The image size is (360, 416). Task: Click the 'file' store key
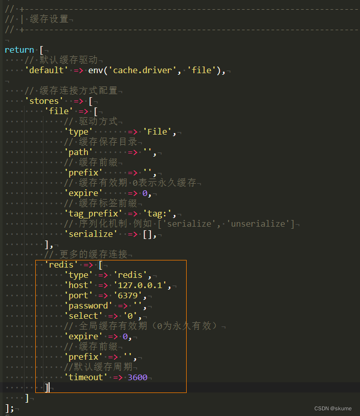pos(59,111)
